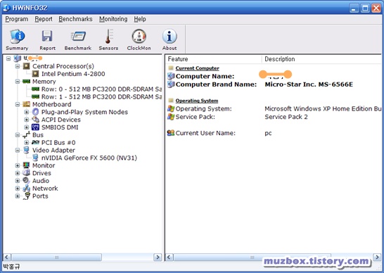Collapse the root computer tree node
384x273 pixels.
tap(8, 58)
